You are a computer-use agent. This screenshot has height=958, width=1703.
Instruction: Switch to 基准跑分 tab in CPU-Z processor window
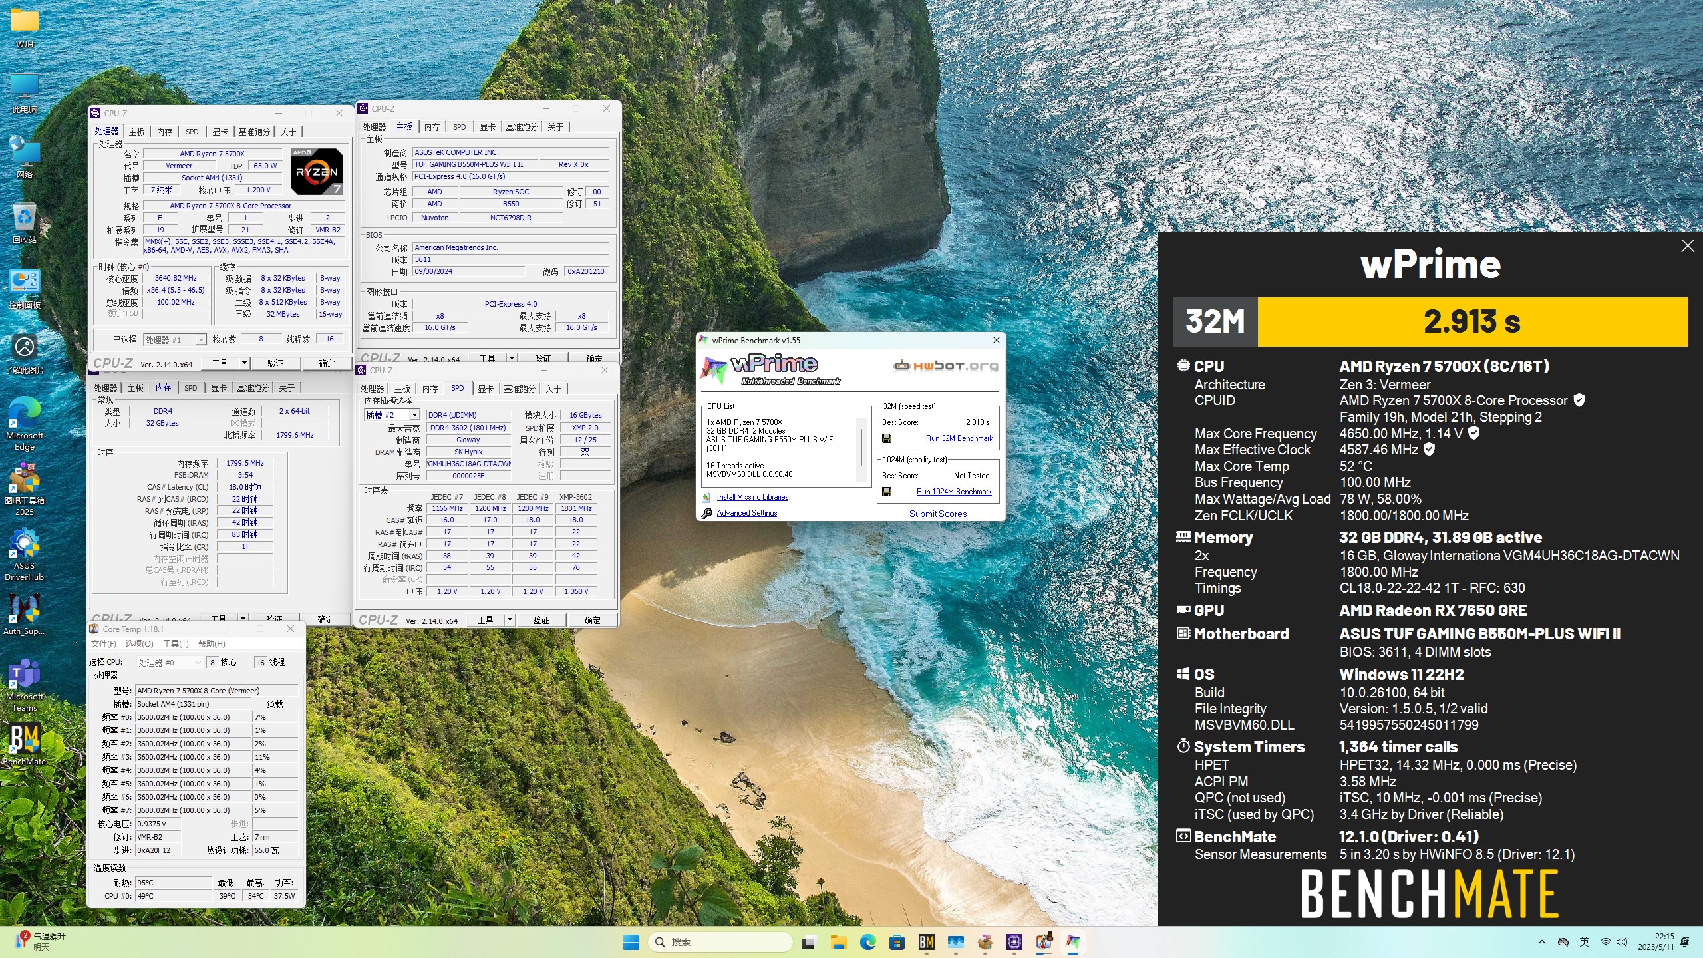click(x=254, y=132)
